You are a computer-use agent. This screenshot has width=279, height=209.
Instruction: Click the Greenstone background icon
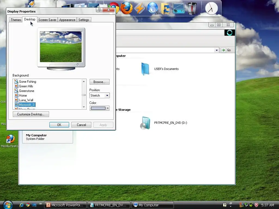tap(16, 91)
